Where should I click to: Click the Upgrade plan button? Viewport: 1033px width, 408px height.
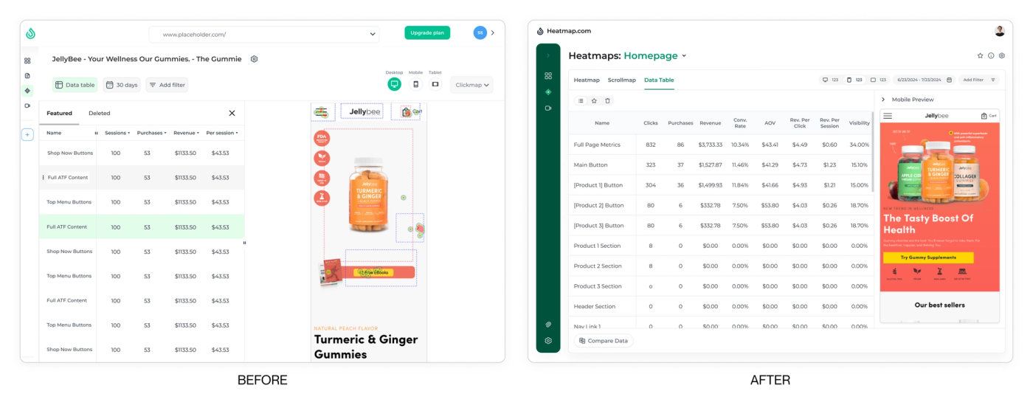click(427, 32)
